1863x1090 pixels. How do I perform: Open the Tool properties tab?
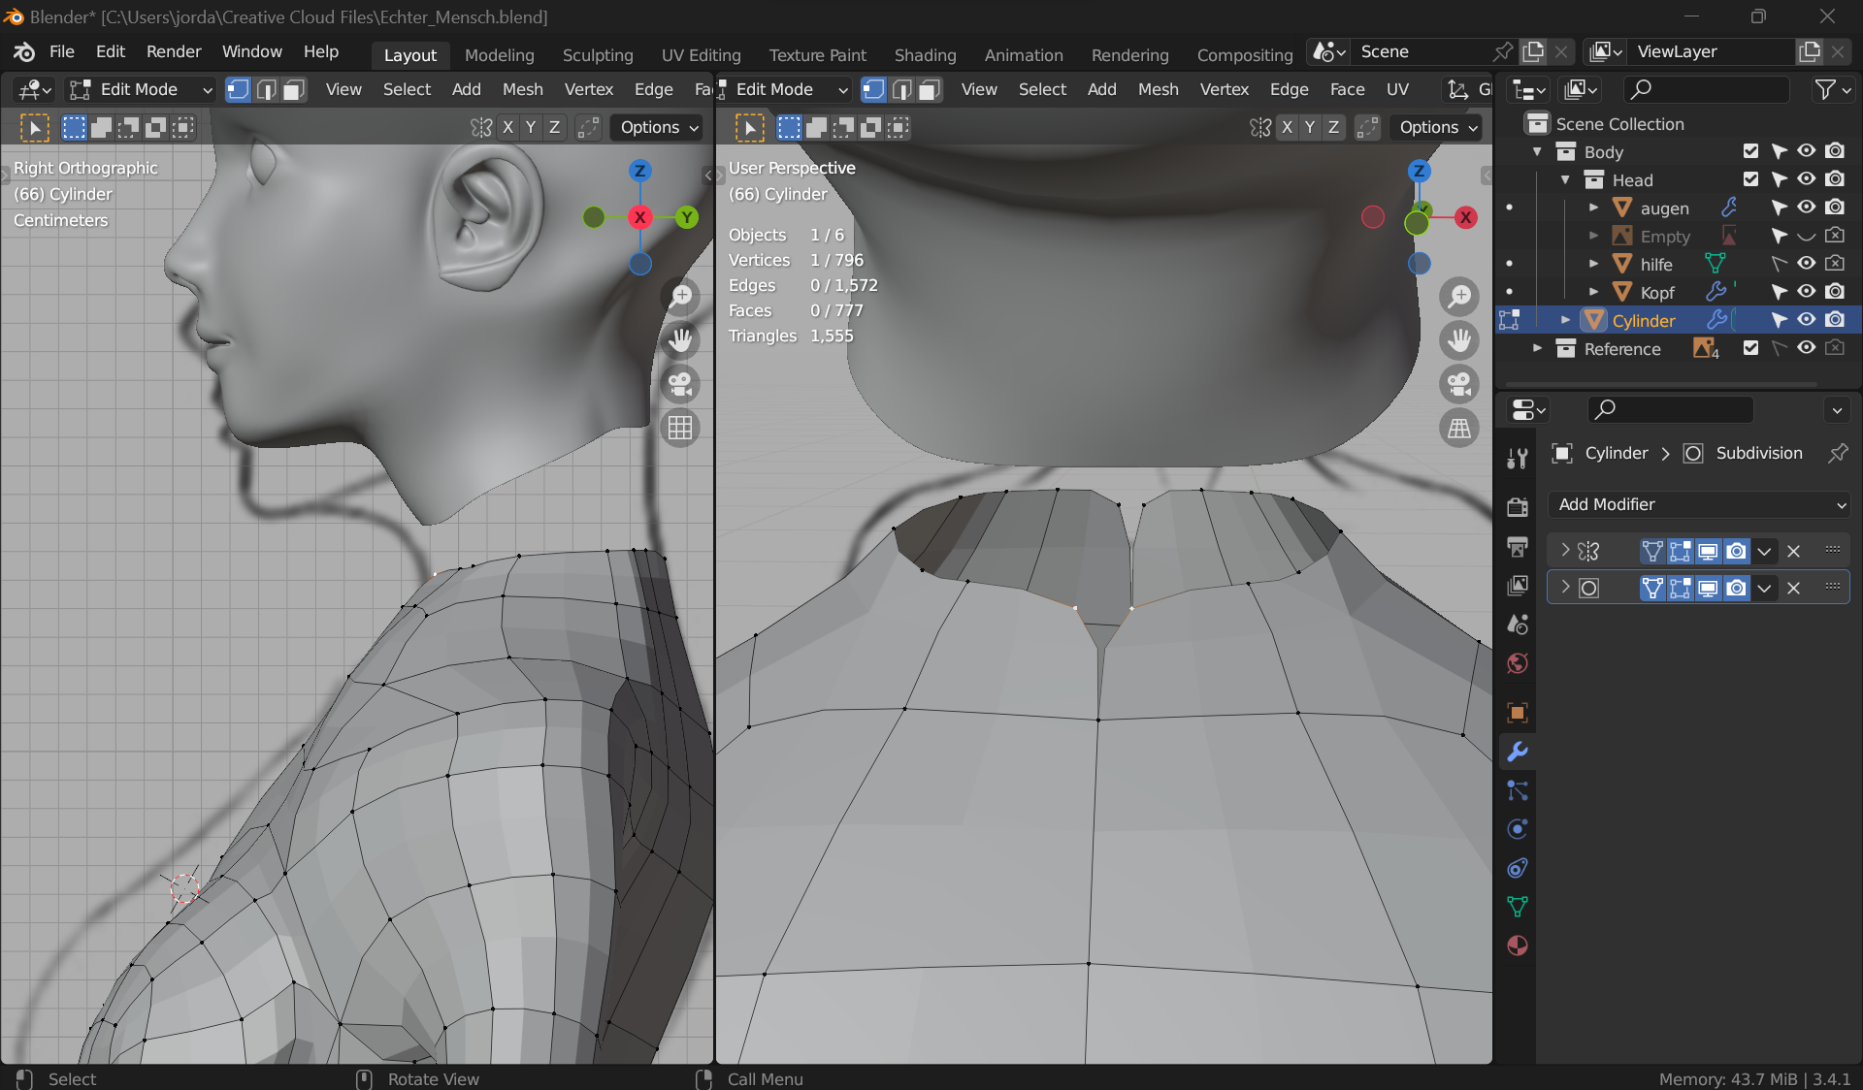(x=1518, y=459)
